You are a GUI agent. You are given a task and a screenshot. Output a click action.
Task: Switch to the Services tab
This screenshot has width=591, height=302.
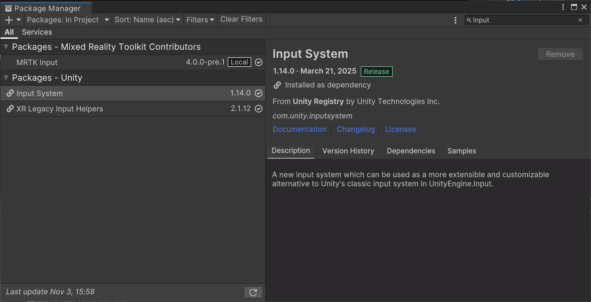[37, 32]
